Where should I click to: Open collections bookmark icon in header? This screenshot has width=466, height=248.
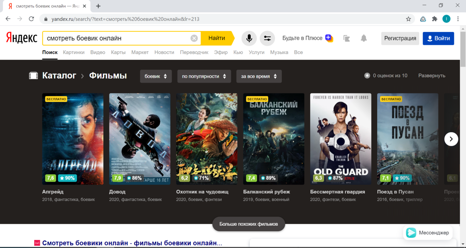pyautogui.click(x=347, y=38)
